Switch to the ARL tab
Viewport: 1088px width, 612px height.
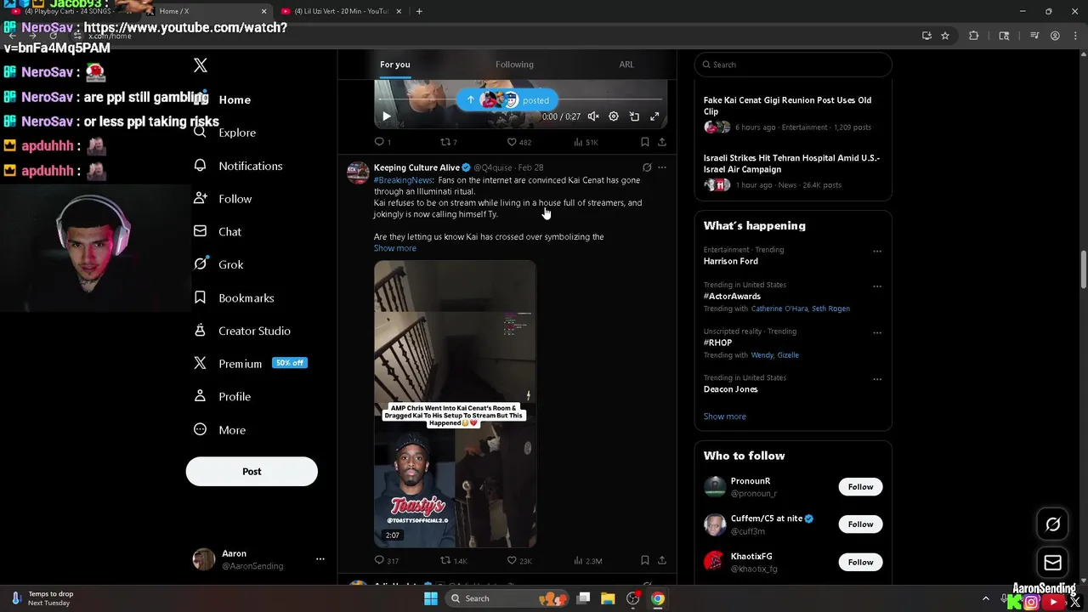[626, 65]
